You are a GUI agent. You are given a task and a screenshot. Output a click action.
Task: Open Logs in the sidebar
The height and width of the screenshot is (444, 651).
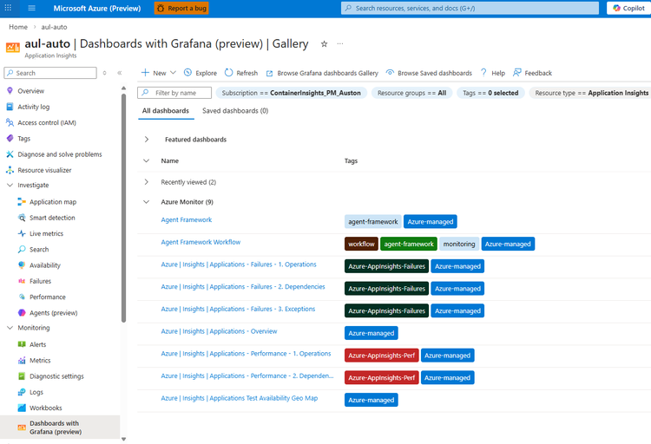(x=36, y=392)
